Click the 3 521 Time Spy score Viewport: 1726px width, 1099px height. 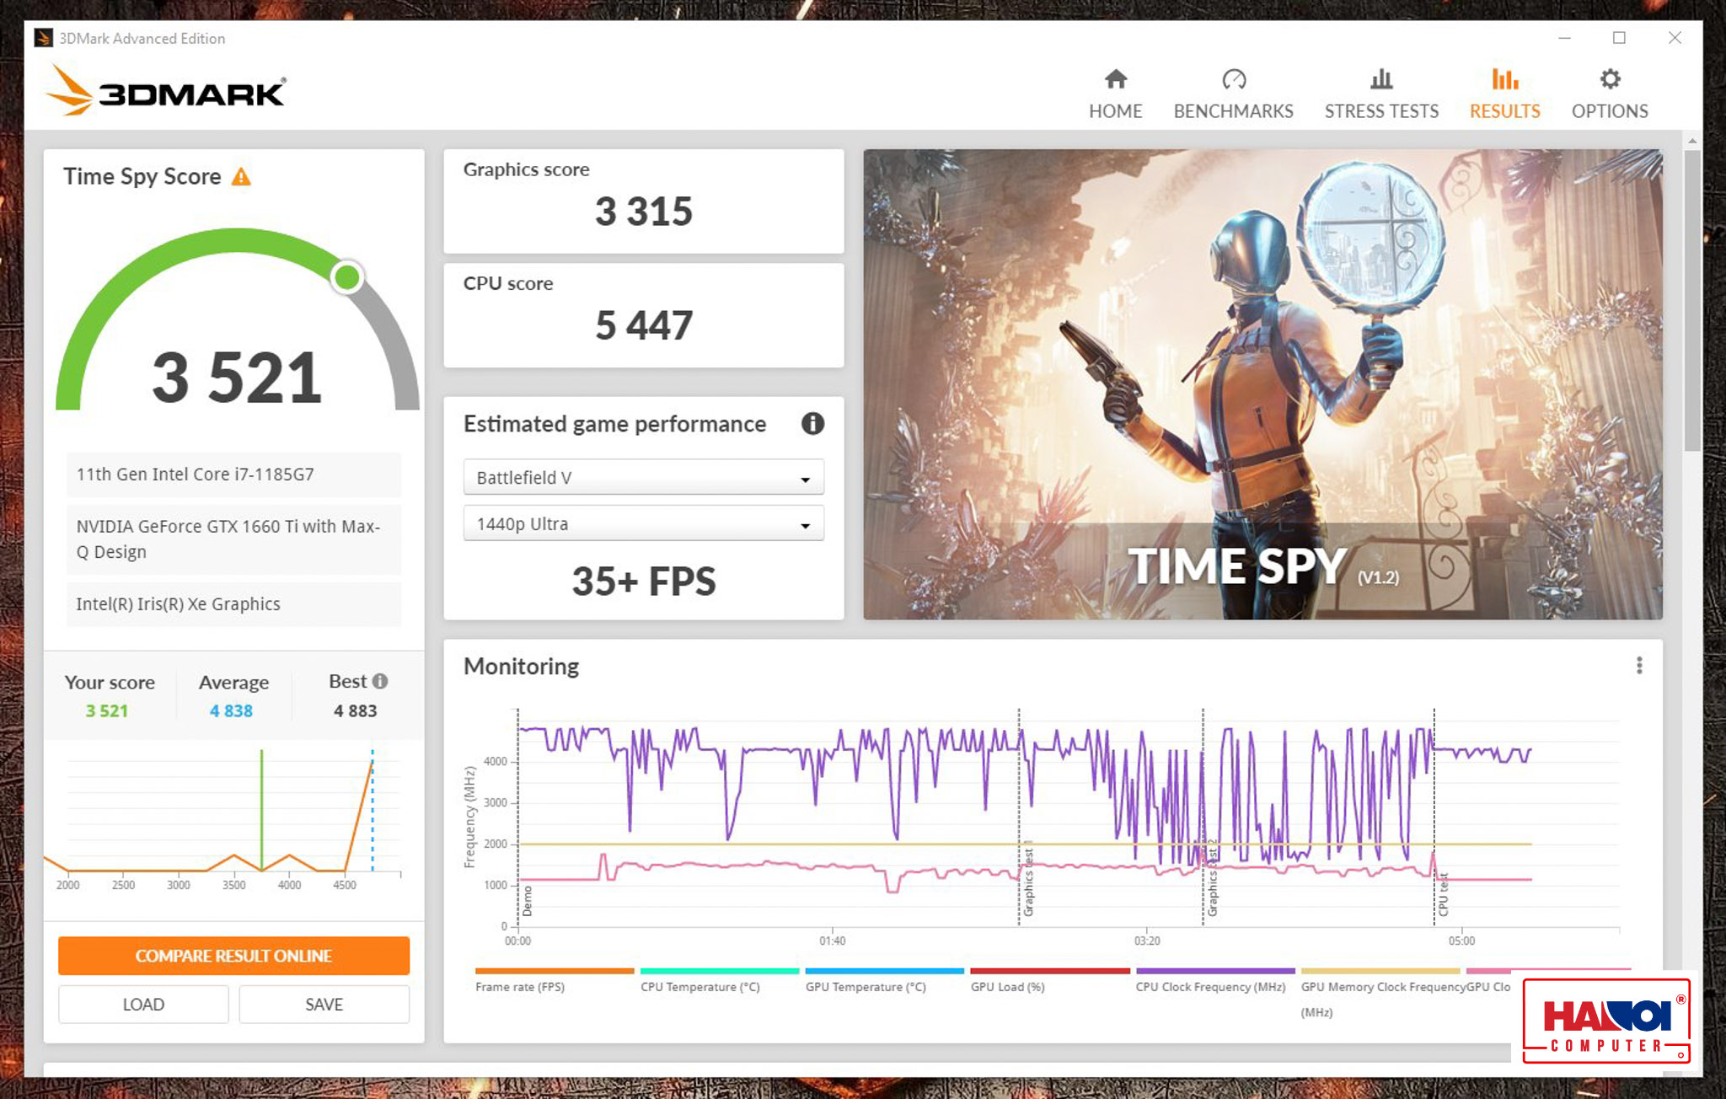(x=237, y=377)
